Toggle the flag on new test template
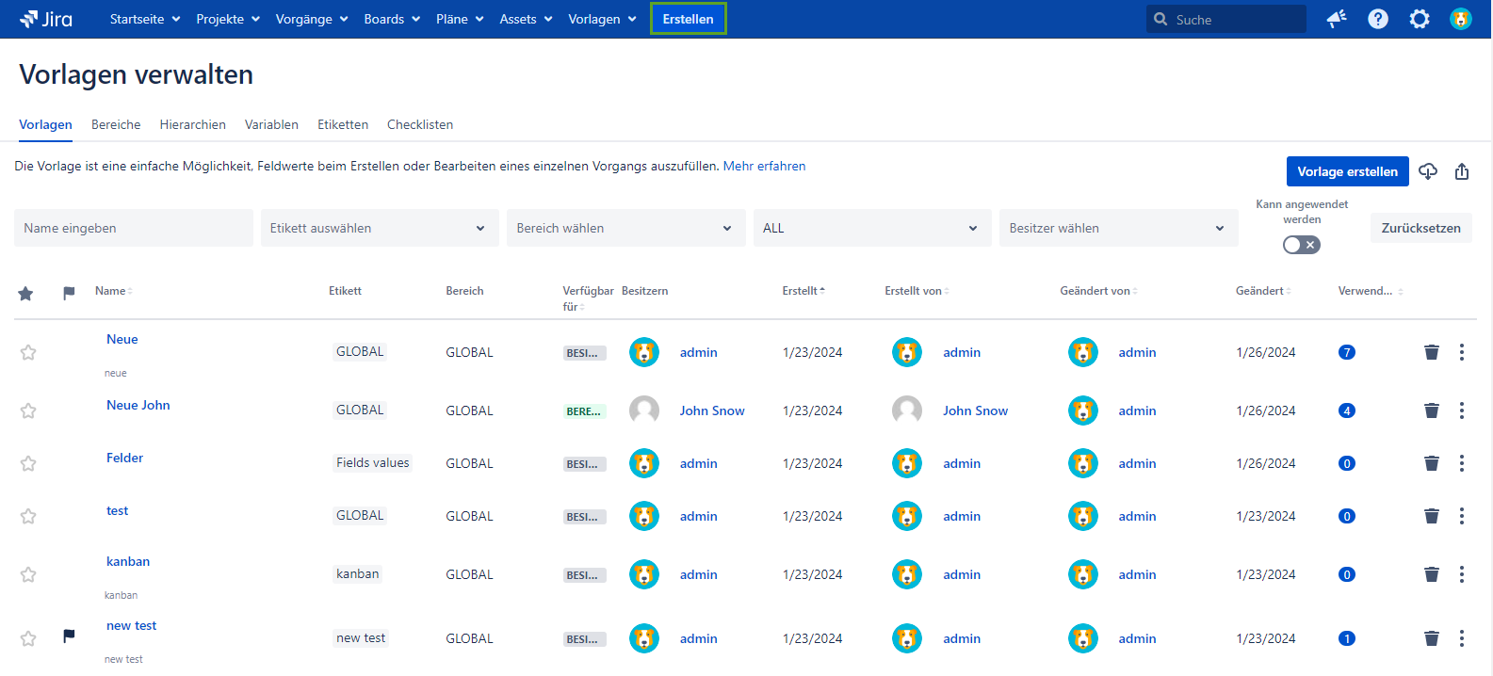Viewport: 1493px width, 676px height. 69,636
